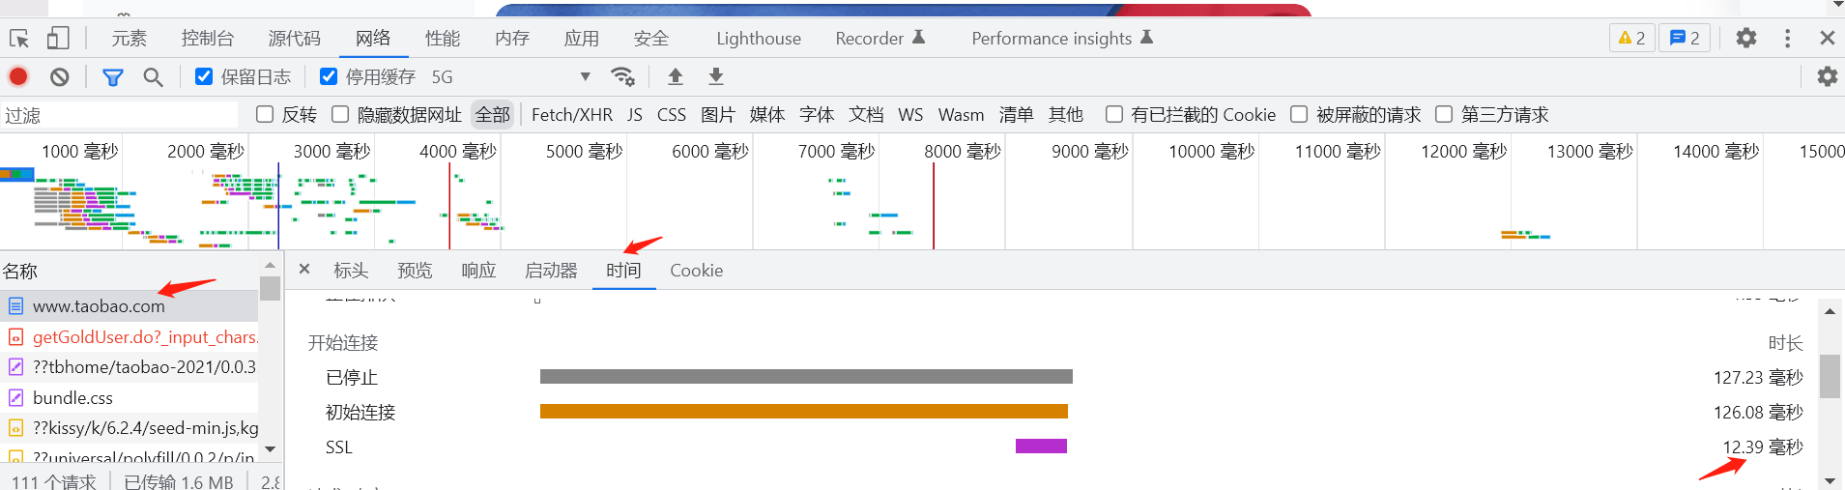Import HAR file with upload arrow
This screenshot has height=490, width=1845.
coord(676,76)
